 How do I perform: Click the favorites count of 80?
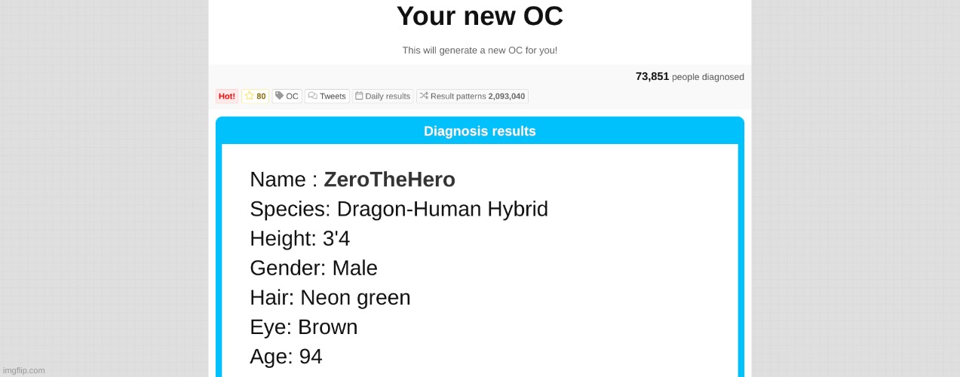click(x=261, y=97)
